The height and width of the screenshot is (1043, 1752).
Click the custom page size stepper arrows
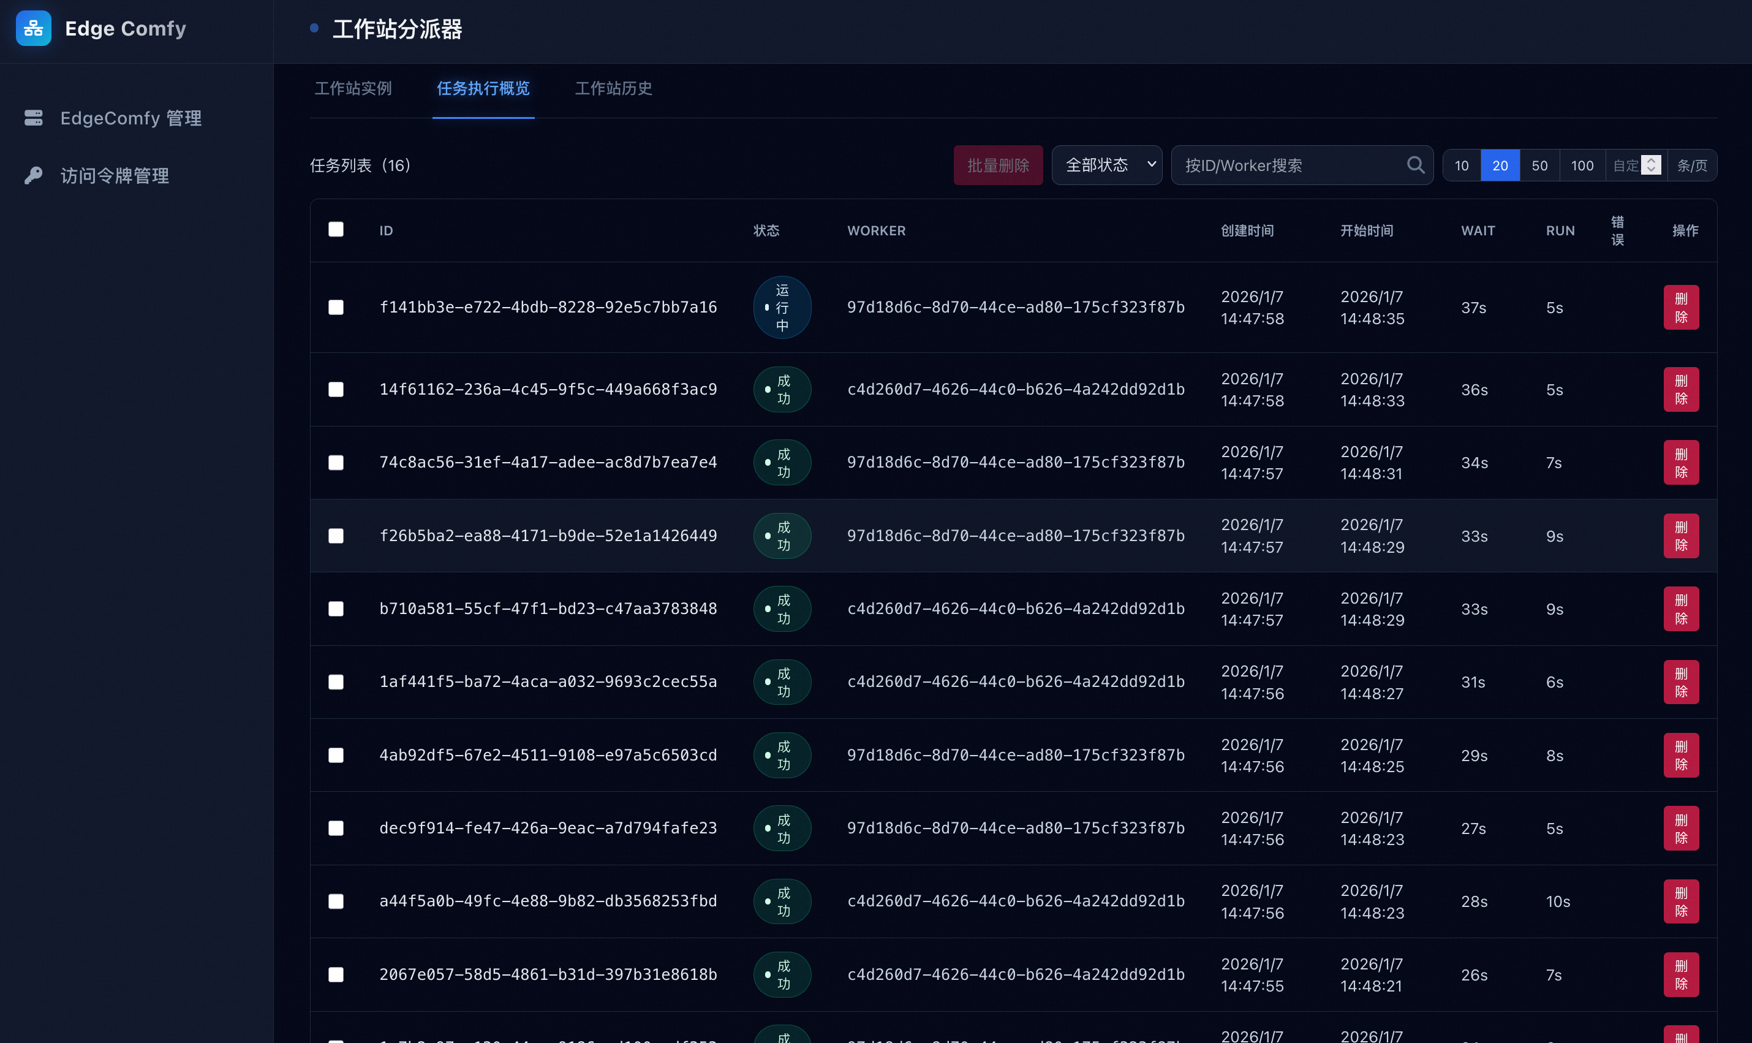(1651, 165)
